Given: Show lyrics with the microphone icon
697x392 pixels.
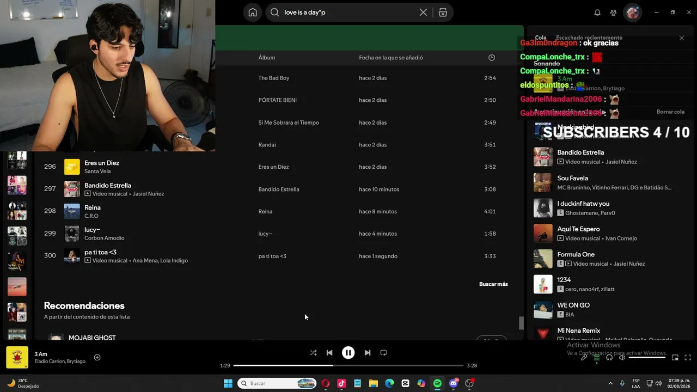Looking at the screenshot, I should (x=584, y=358).
